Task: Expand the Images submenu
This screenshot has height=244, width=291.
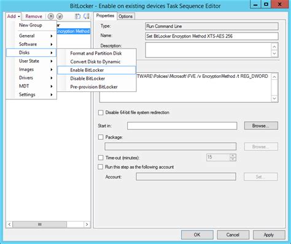Action: pyautogui.click(x=31, y=69)
